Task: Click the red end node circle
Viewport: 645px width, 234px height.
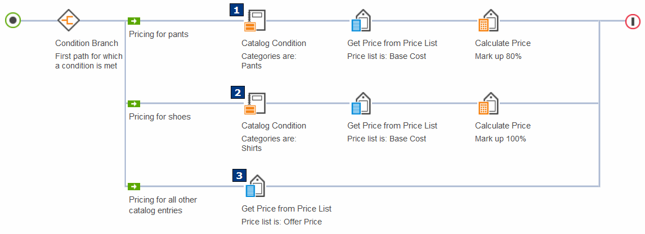Action: (x=633, y=21)
